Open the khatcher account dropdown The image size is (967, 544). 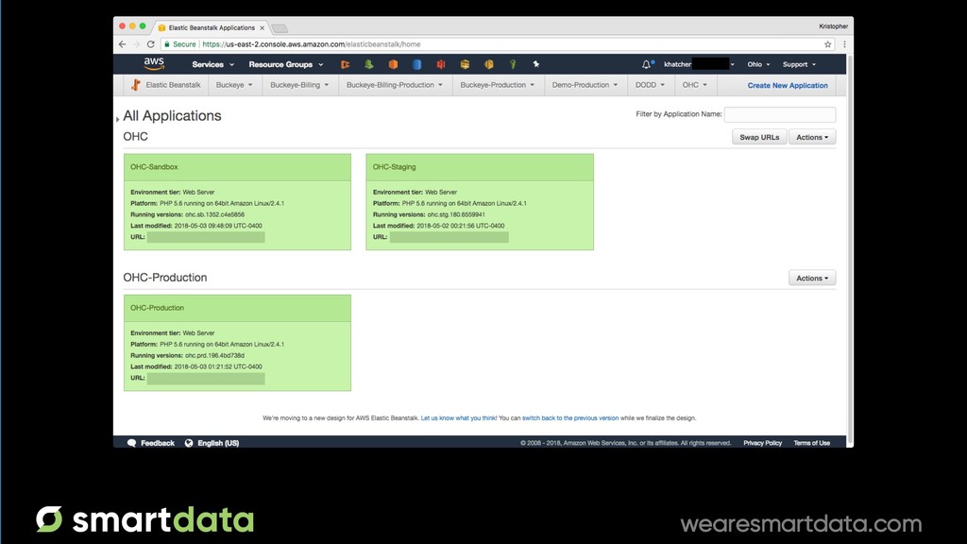click(699, 64)
